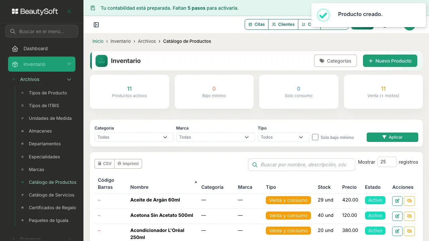Click the green checkmark in Producto creado toast
Viewport: 429px width, 241px height.
tap(323, 15)
